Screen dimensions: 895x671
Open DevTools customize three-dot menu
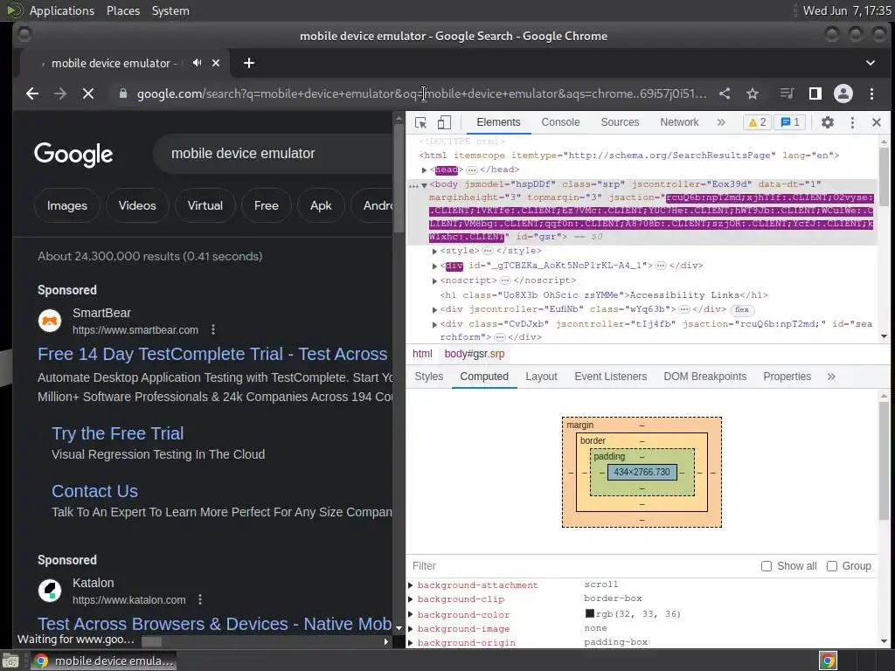[852, 122]
